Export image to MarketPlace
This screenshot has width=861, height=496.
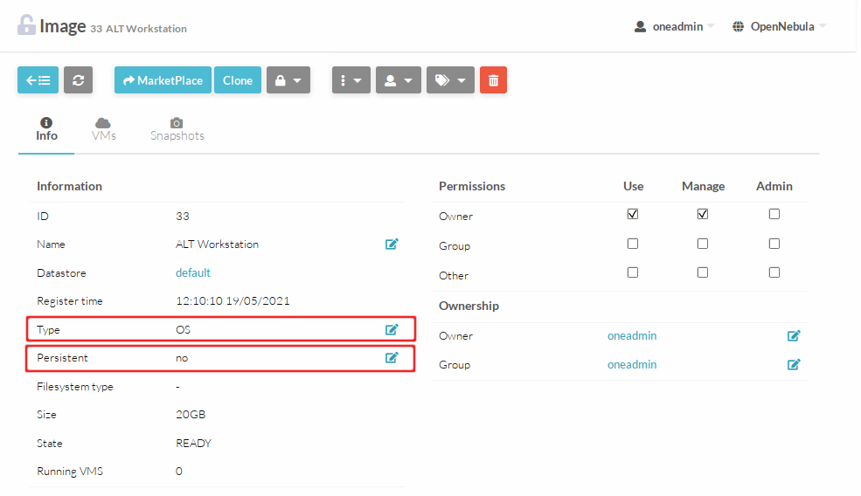[163, 80]
